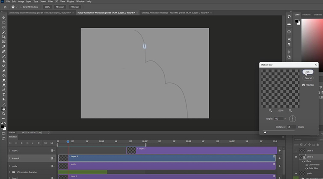
Task: Expand the guide track in timeline
Action: (x=9, y=165)
